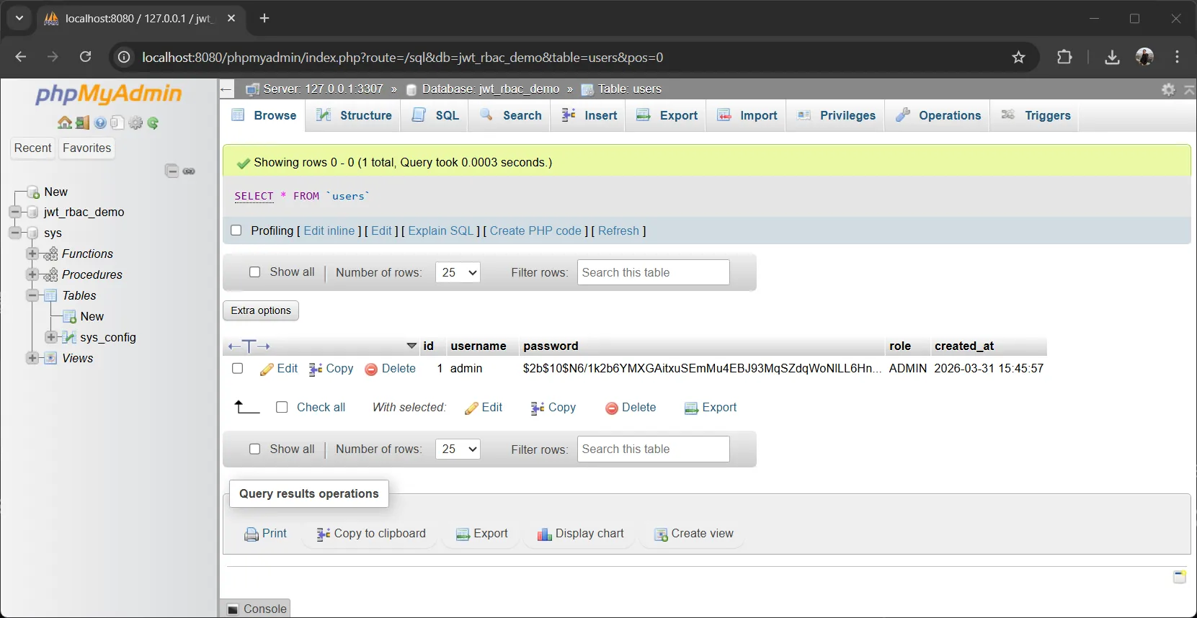1197x618 pixels.
Task: Open phpMyAdmin documentation help icon
Action: coord(100,123)
